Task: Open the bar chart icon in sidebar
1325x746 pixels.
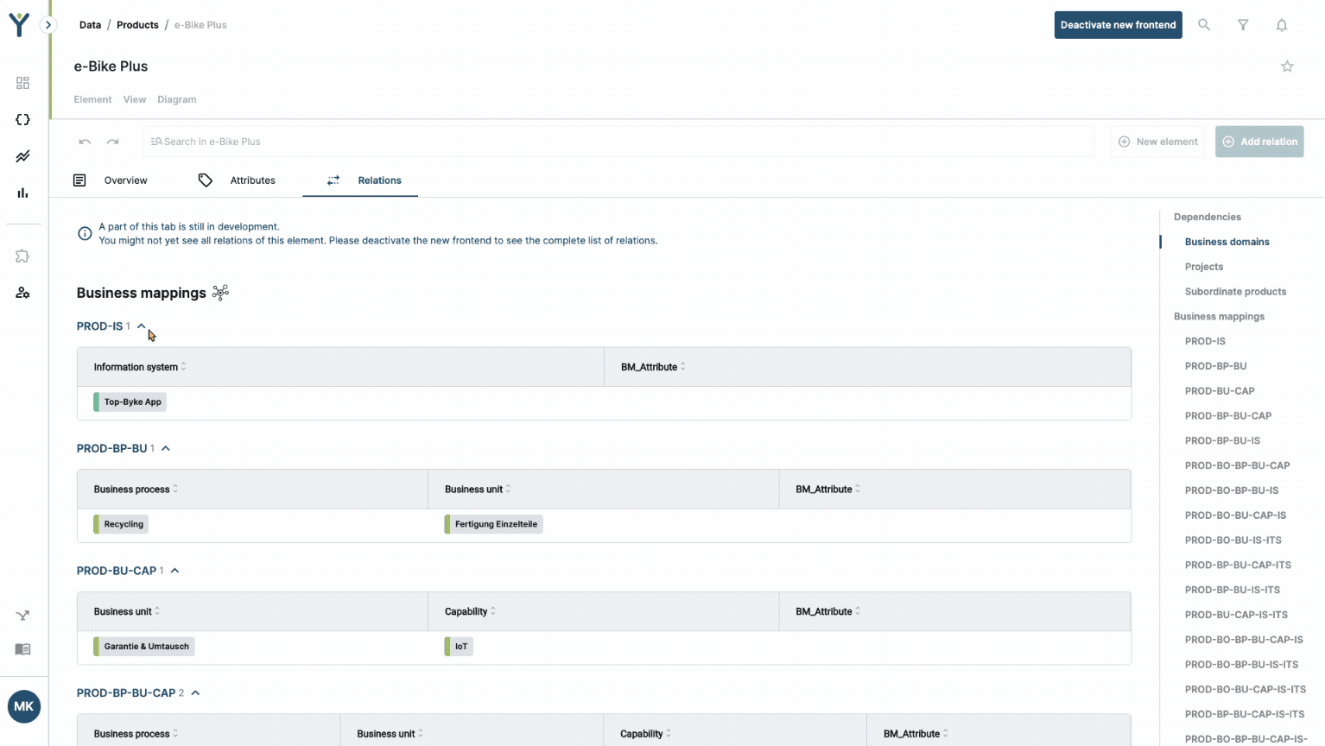Action: 23,193
